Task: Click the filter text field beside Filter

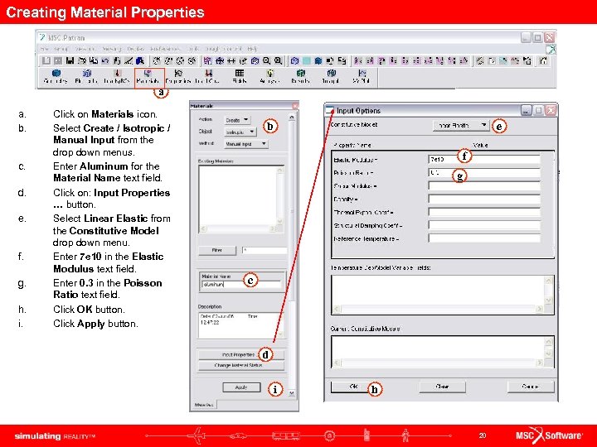Action: 265,250
